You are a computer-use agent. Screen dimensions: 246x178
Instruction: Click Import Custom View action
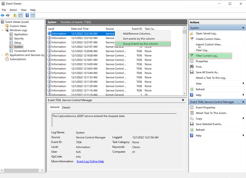(208, 44)
